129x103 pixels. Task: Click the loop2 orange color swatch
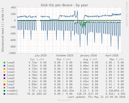click(x=4, y=69)
